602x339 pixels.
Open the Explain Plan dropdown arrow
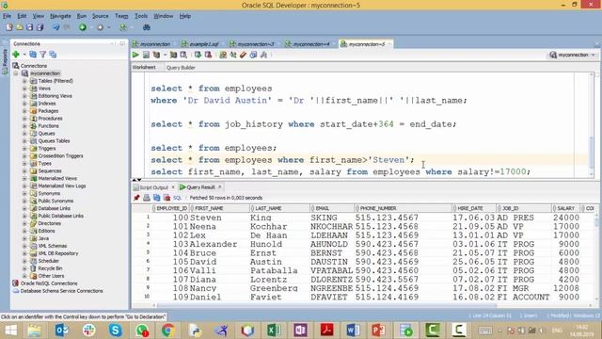(166, 55)
